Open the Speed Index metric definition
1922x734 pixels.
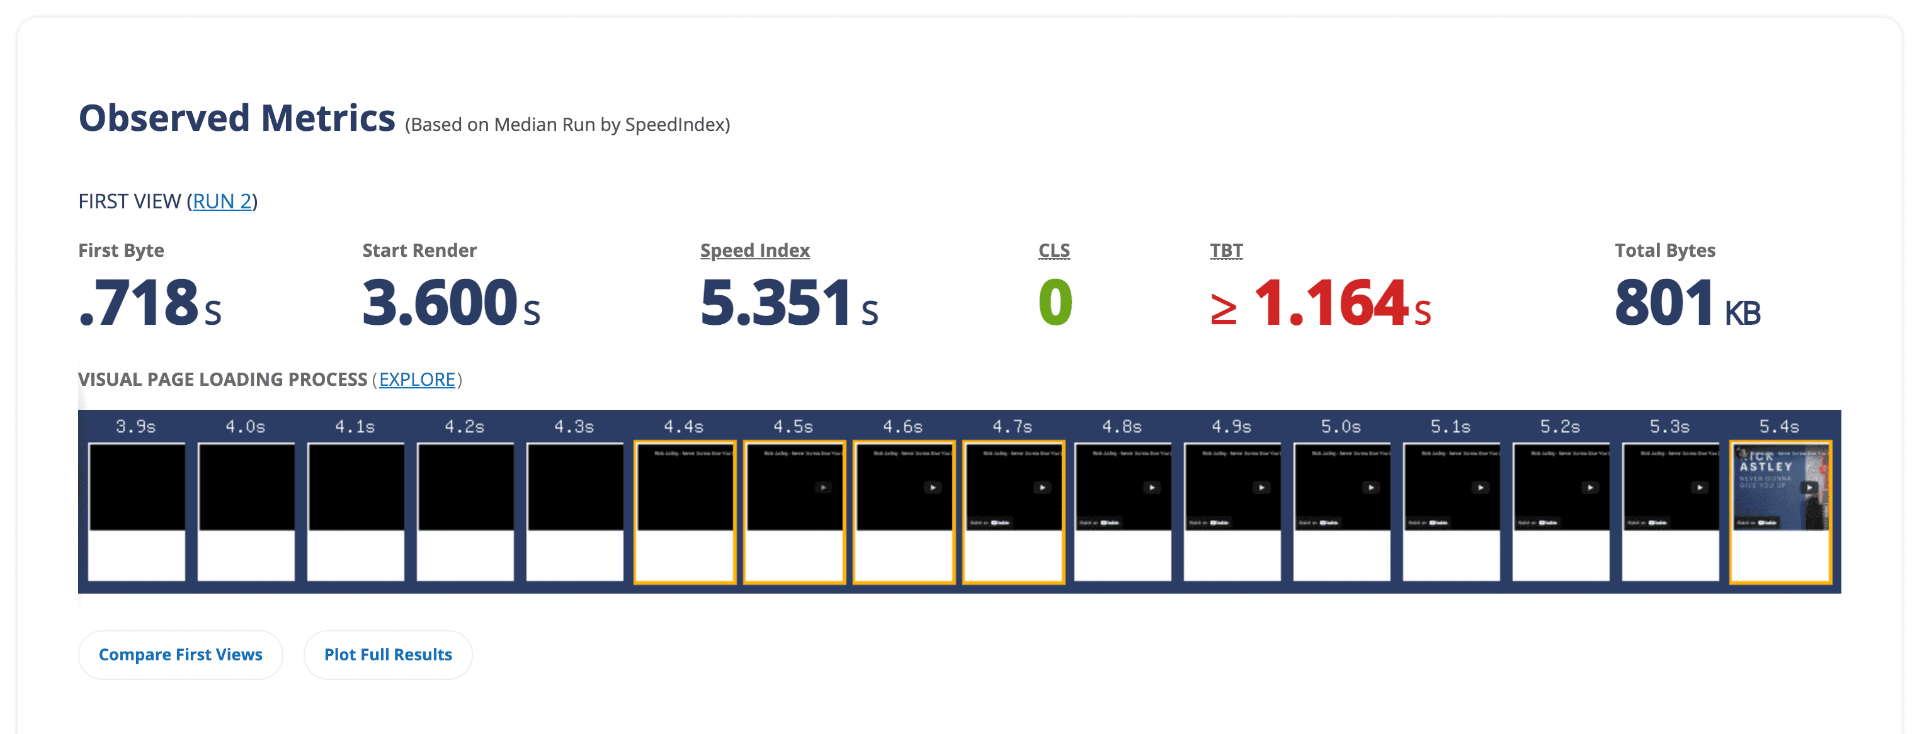pyautogui.click(x=755, y=251)
